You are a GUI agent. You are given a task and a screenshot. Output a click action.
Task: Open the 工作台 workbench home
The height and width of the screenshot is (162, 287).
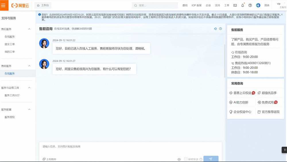tap(43, 5)
